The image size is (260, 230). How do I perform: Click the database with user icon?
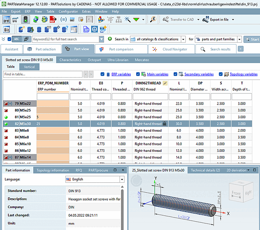(x=31, y=30)
